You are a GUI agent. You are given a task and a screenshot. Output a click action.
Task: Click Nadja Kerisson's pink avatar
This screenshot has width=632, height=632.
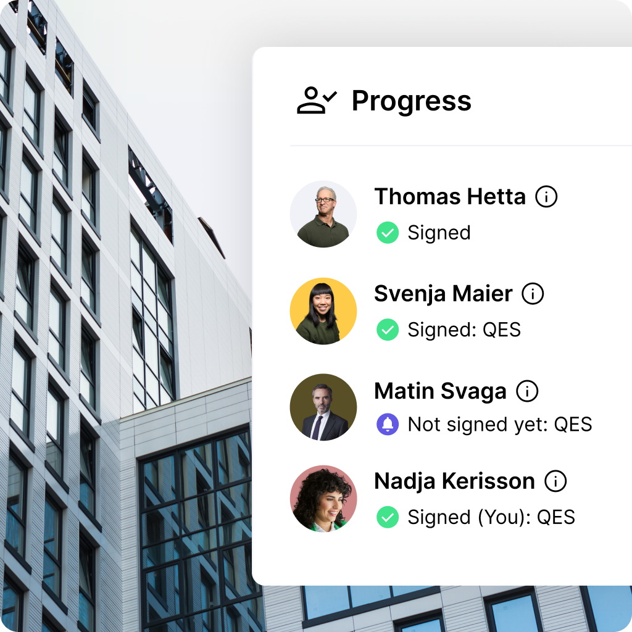coord(323,499)
